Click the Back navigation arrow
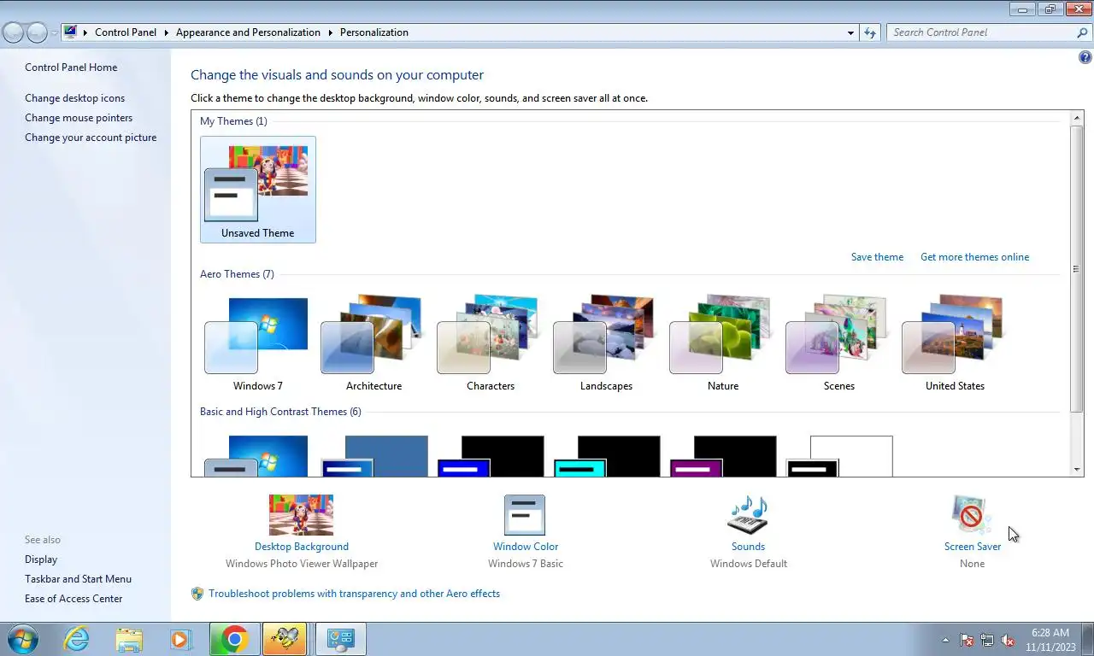 (x=13, y=32)
